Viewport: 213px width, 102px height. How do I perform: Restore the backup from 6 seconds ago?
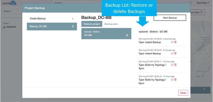172,42
